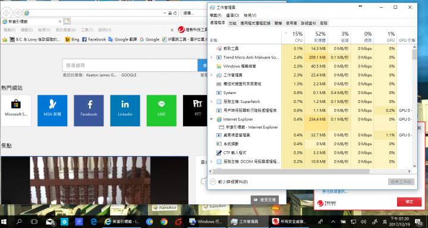Click the 意見反應 feedback button
Screen dimensions: 428x228
click(x=265, y=200)
